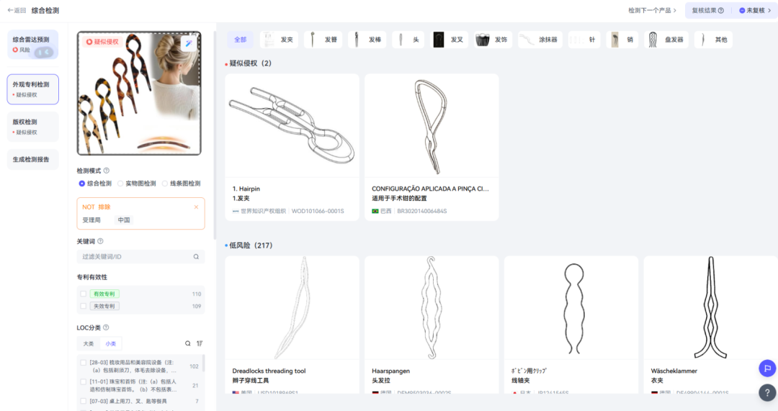Check the 失效专利 checkbox
The image size is (778, 411).
(84, 307)
